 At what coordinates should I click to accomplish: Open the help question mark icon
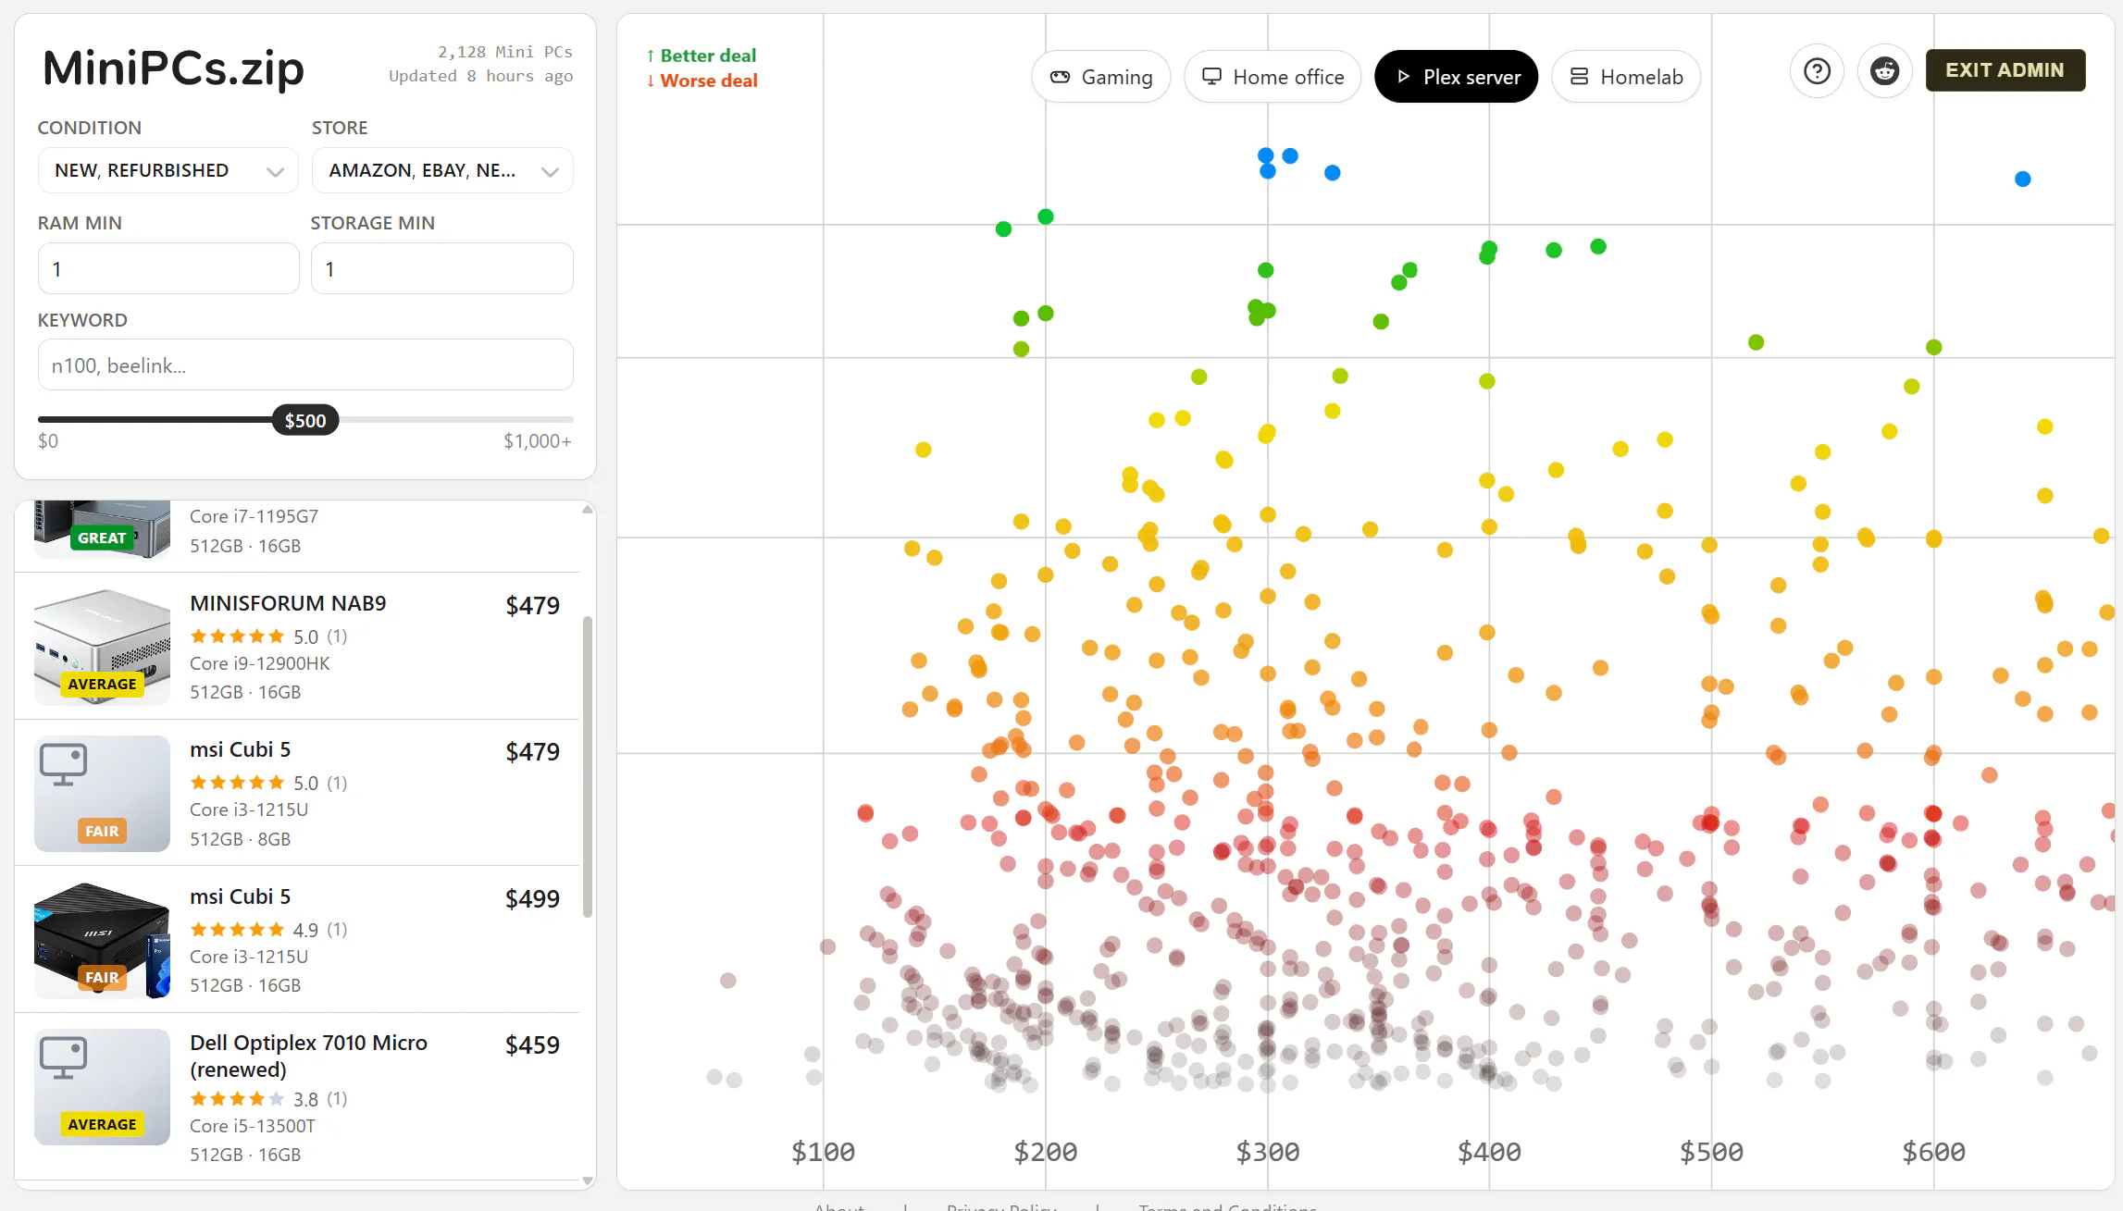(1817, 71)
